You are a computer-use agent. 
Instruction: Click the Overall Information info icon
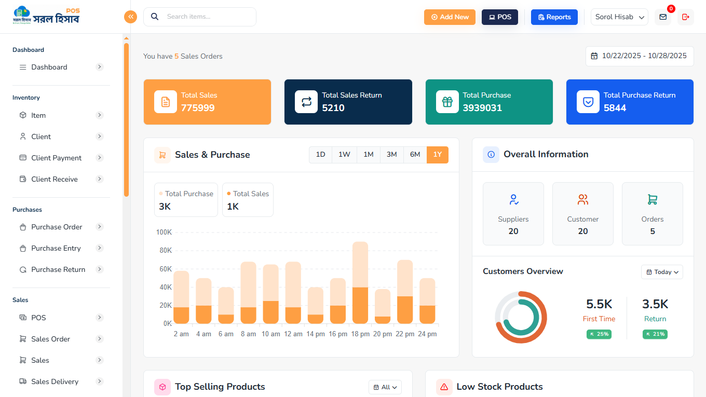[491, 155]
